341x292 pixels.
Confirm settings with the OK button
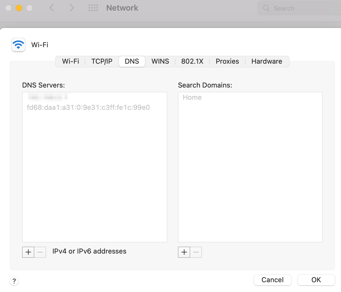pyautogui.click(x=316, y=280)
